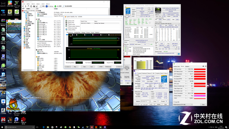Open Task View on the taskbar
The width and height of the screenshot is (229, 129).
37,127
